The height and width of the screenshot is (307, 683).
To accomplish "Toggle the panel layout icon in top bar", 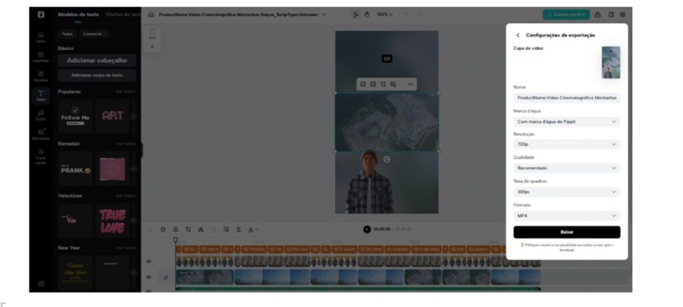I will pyautogui.click(x=611, y=15).
